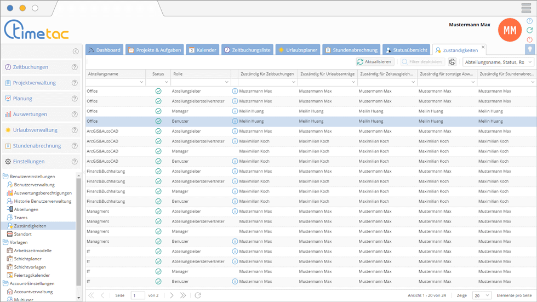Viewport: 537px width, 302px height.
Task: Click the green refresh icon near avatar
Action: click(x=529, y=30)
